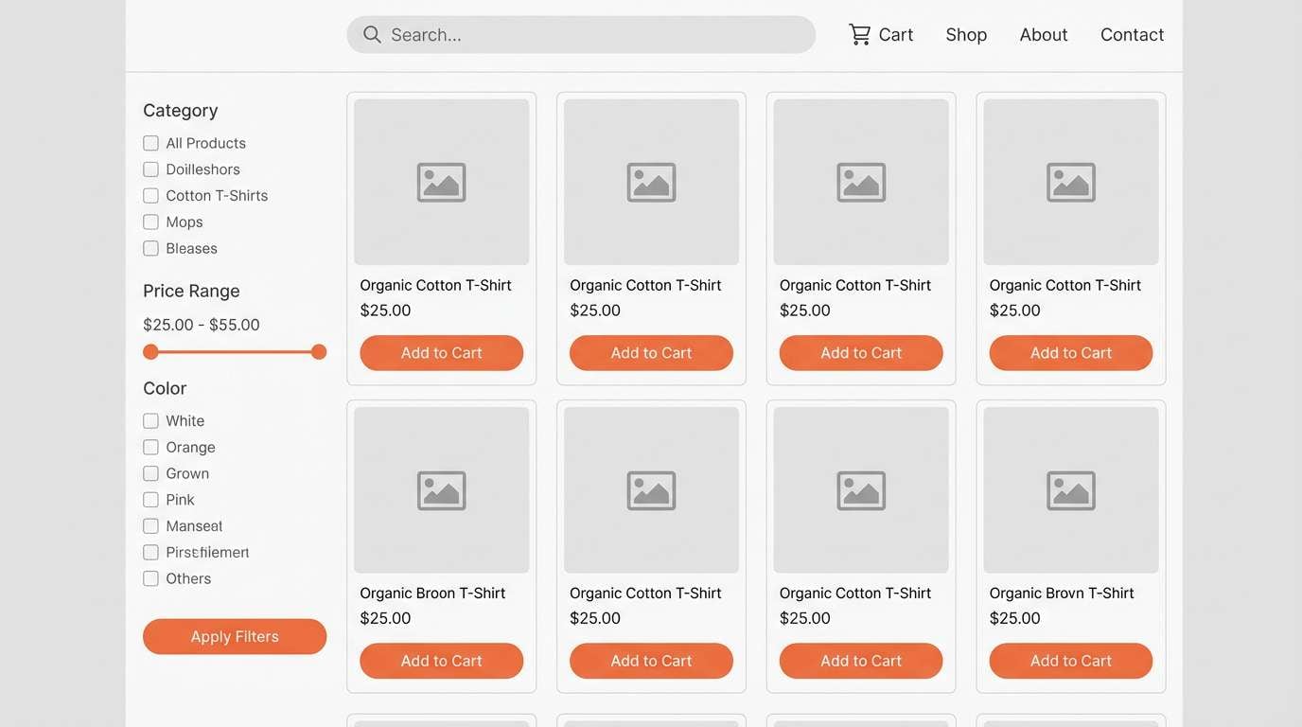The image size is (1302, 727).
Task: Focus the Search text field
Action: pyautogui.click(x=596, y=35)
